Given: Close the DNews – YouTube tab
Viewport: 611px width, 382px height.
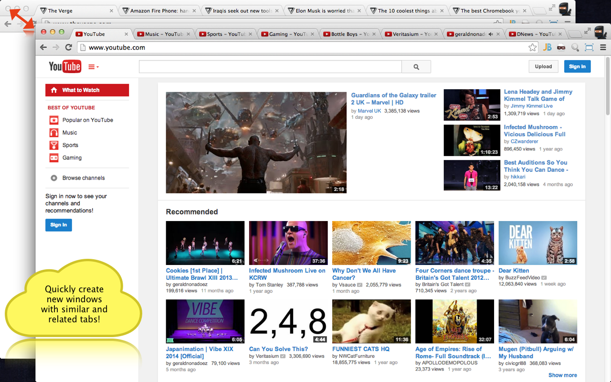Looking at the screenshot, I should pyautogui.click(x=560, y=34).
